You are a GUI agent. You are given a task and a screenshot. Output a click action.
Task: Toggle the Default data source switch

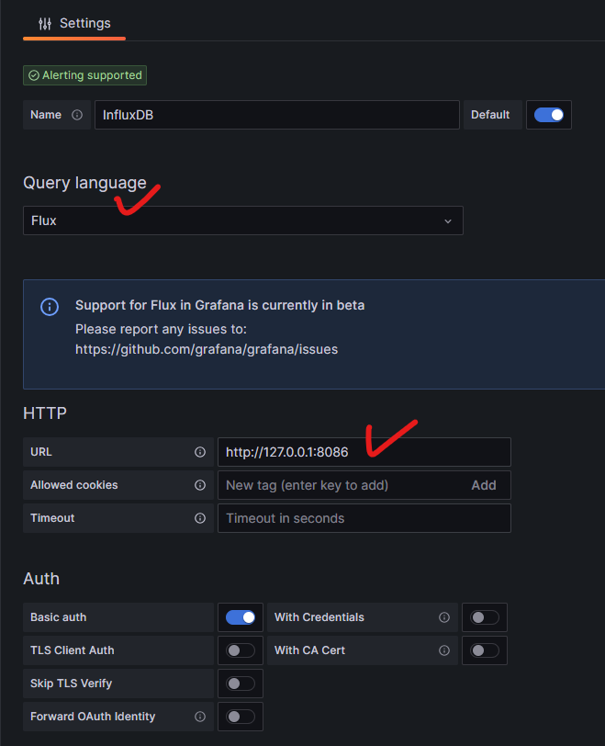click(549, 115)
